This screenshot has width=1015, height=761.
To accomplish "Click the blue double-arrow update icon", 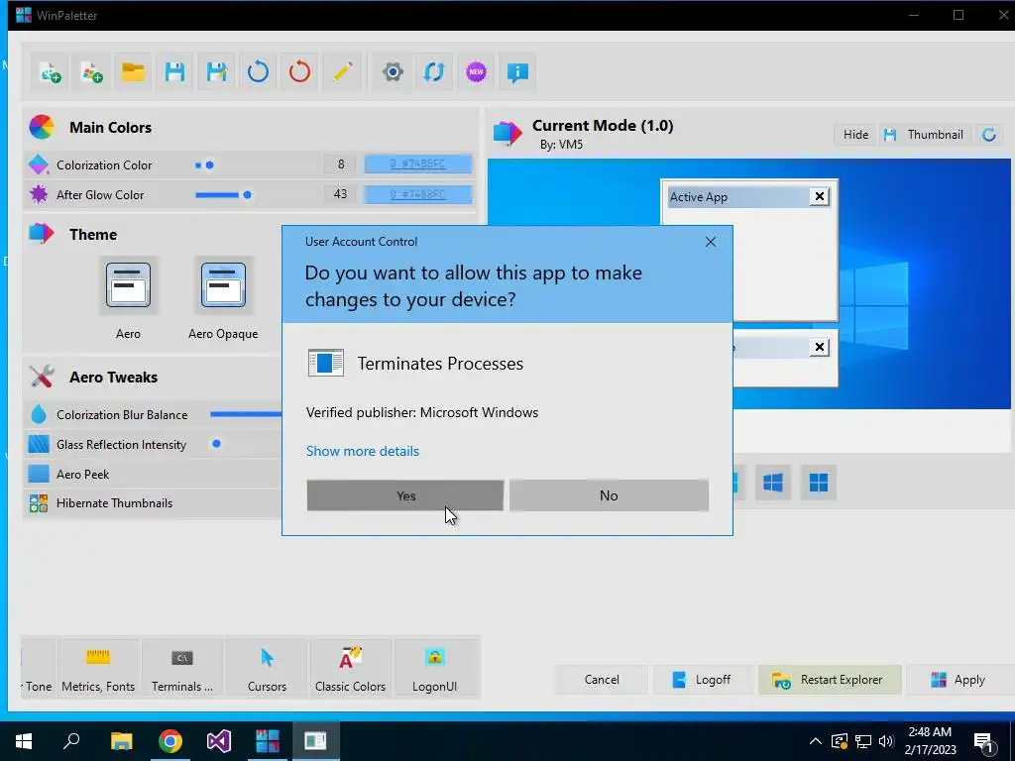I will (x=434, y=71).
